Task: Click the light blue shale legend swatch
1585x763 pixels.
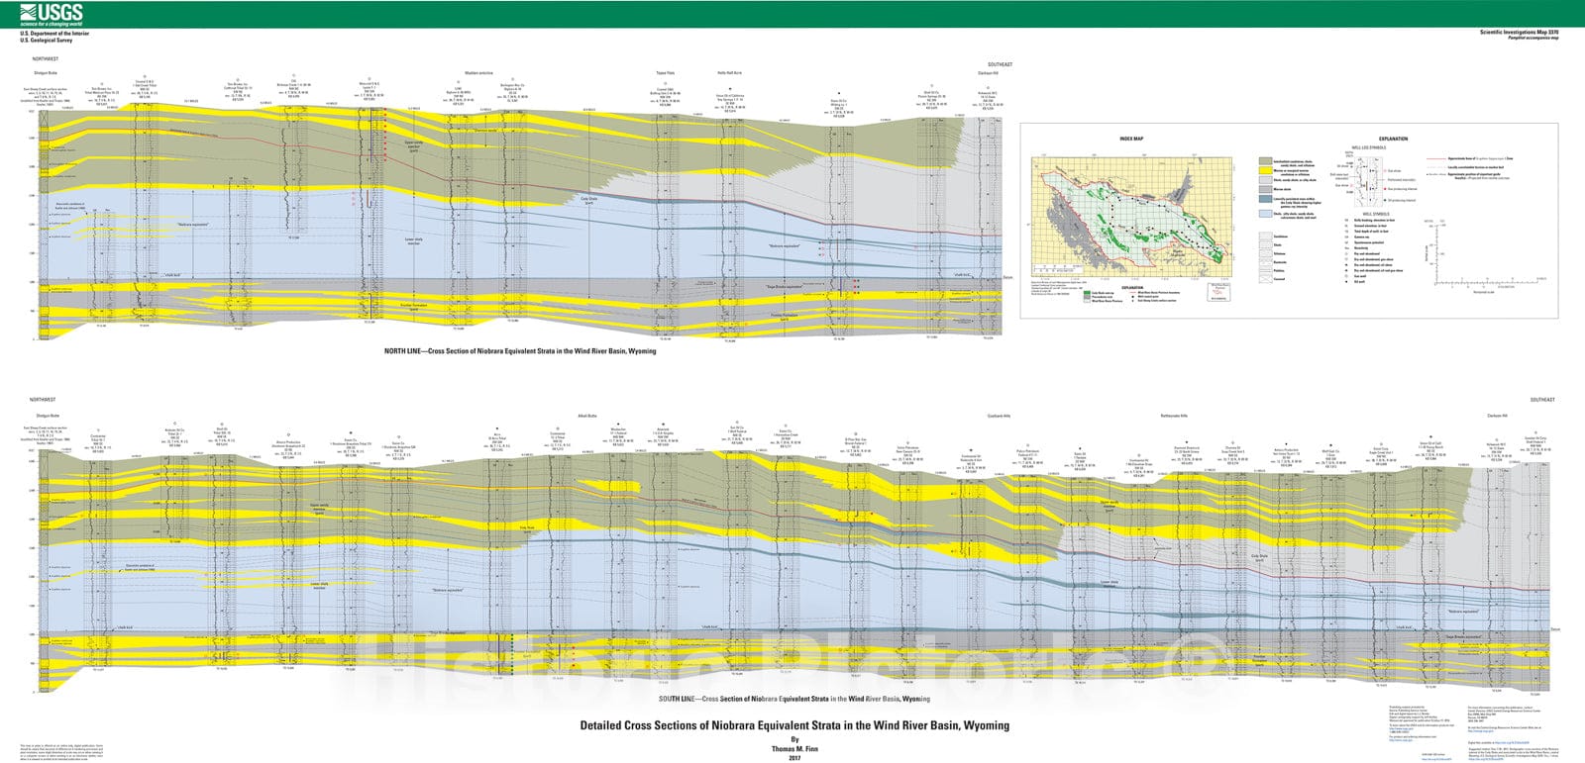Action: (1265, 214)
